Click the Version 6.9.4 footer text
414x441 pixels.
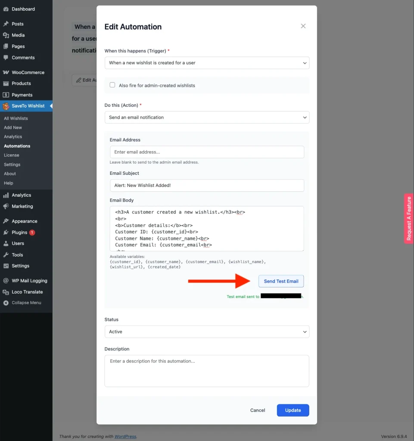click(394, 437)
